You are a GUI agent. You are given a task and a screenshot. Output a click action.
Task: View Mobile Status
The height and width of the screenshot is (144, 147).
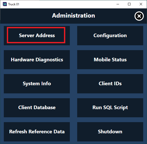coord(110,60)
